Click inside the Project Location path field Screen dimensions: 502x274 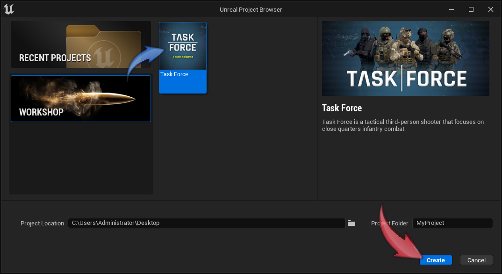(207, 223)
